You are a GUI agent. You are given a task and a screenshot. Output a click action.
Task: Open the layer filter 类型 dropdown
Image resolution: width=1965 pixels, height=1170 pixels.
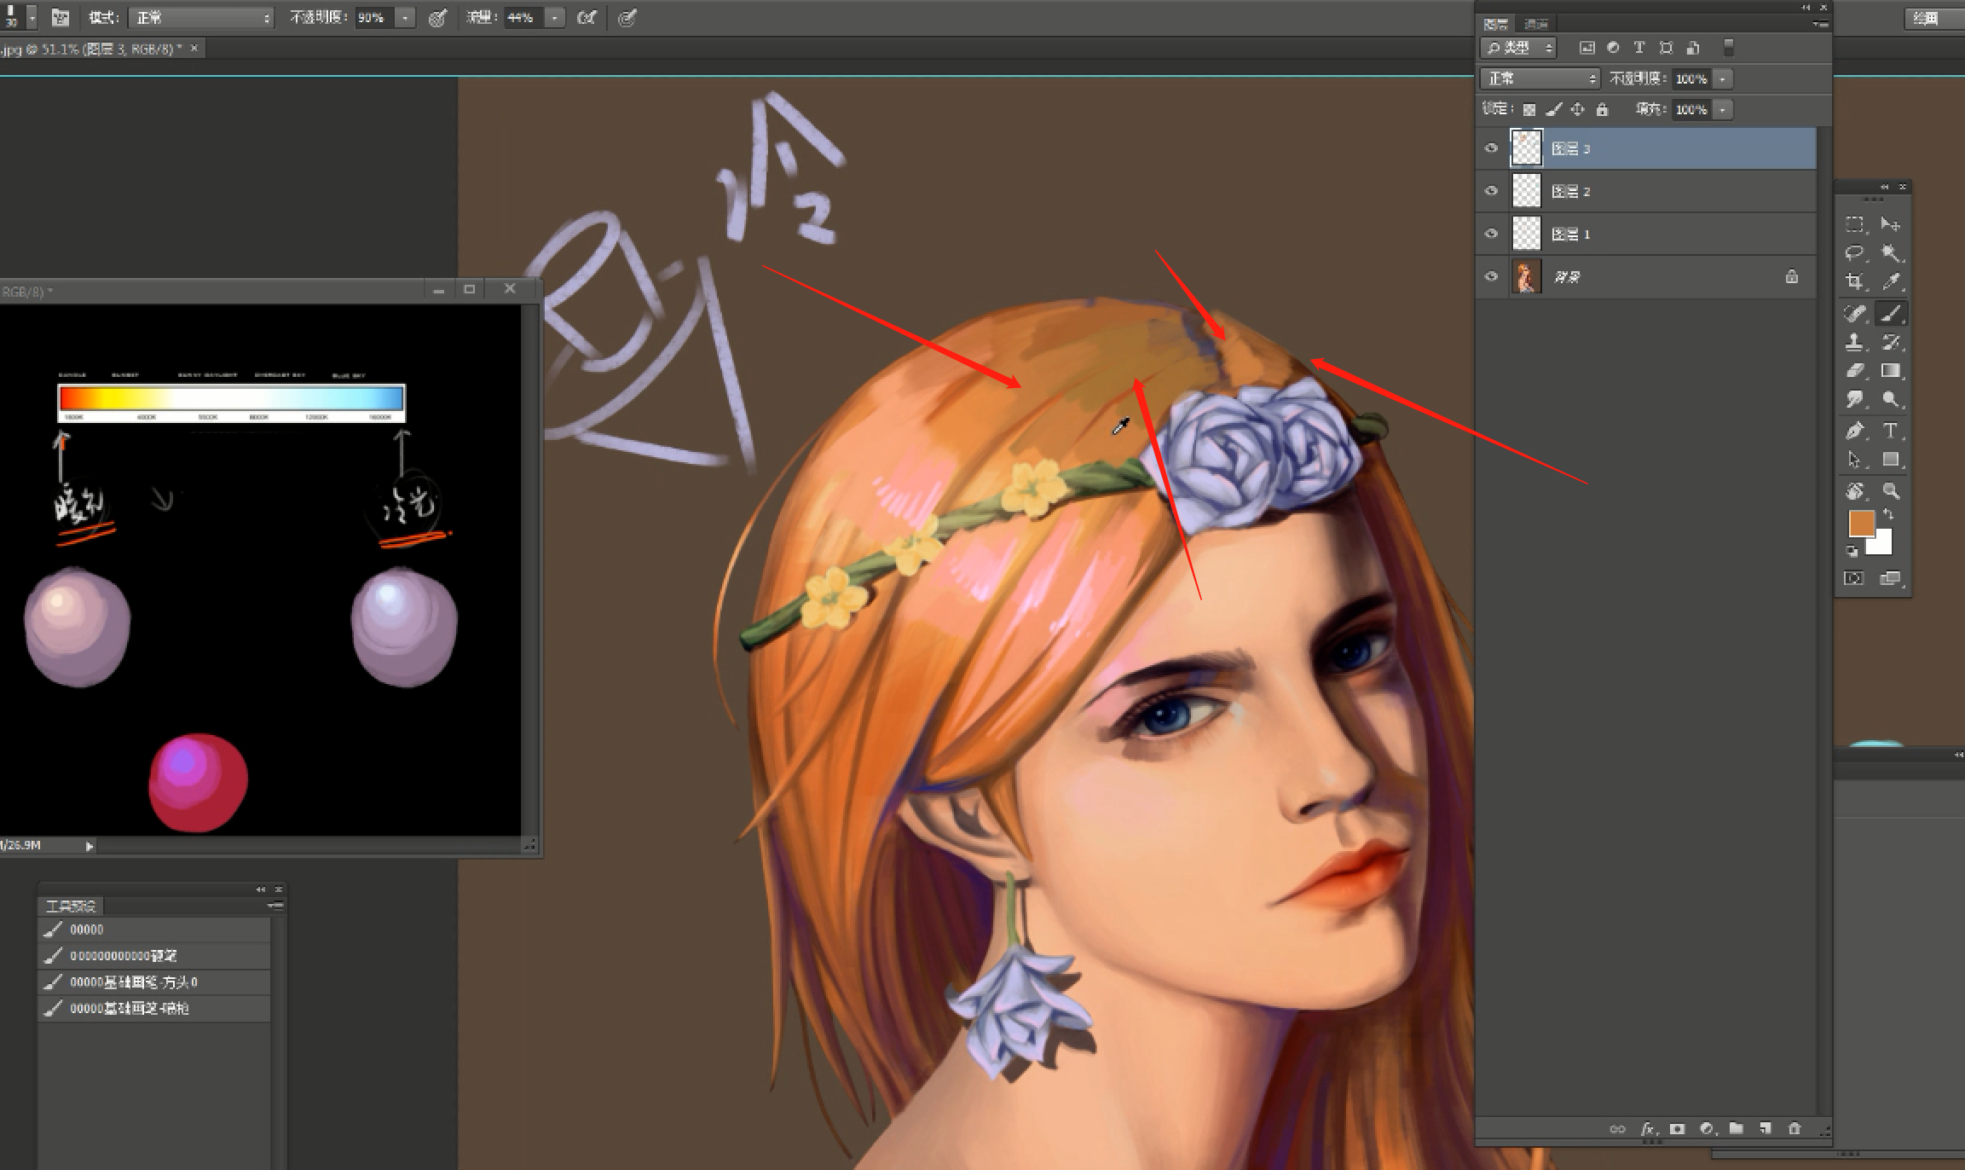(1518, 48)
